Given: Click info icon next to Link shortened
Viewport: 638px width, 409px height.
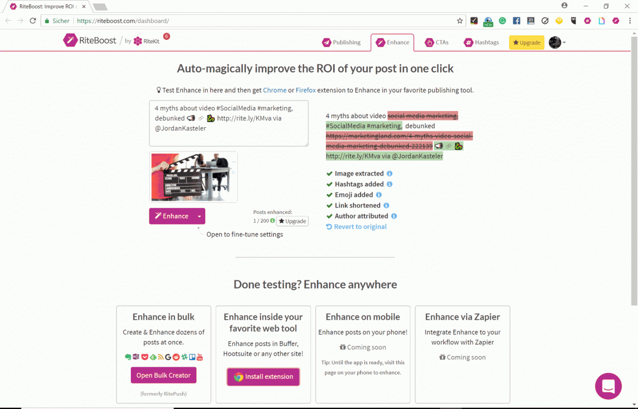Looking at the screenshot, I should coord(387,205).
